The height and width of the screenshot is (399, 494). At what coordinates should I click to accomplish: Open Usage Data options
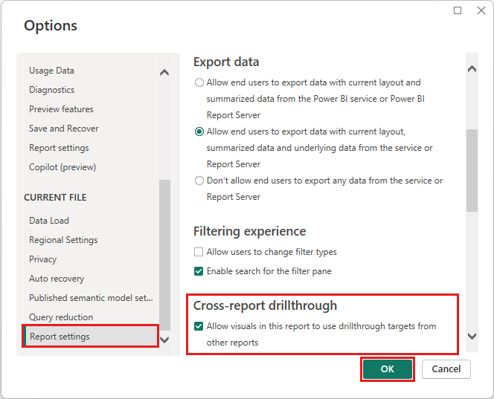coord(51,71)
